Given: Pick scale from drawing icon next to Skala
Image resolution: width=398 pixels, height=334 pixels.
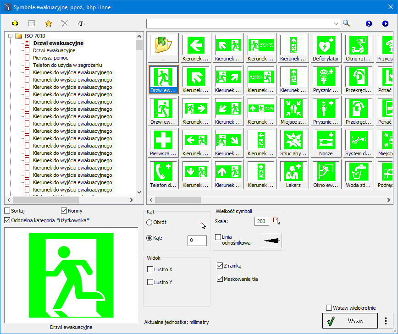Looking at the screenshot, I should pyautogui.click(x=276, y=221).
